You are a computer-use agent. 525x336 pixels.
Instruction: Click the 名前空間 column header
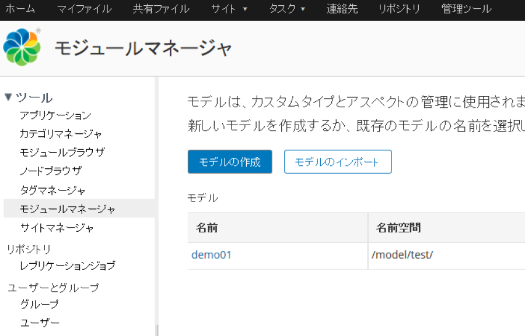[x=447, y=228]
